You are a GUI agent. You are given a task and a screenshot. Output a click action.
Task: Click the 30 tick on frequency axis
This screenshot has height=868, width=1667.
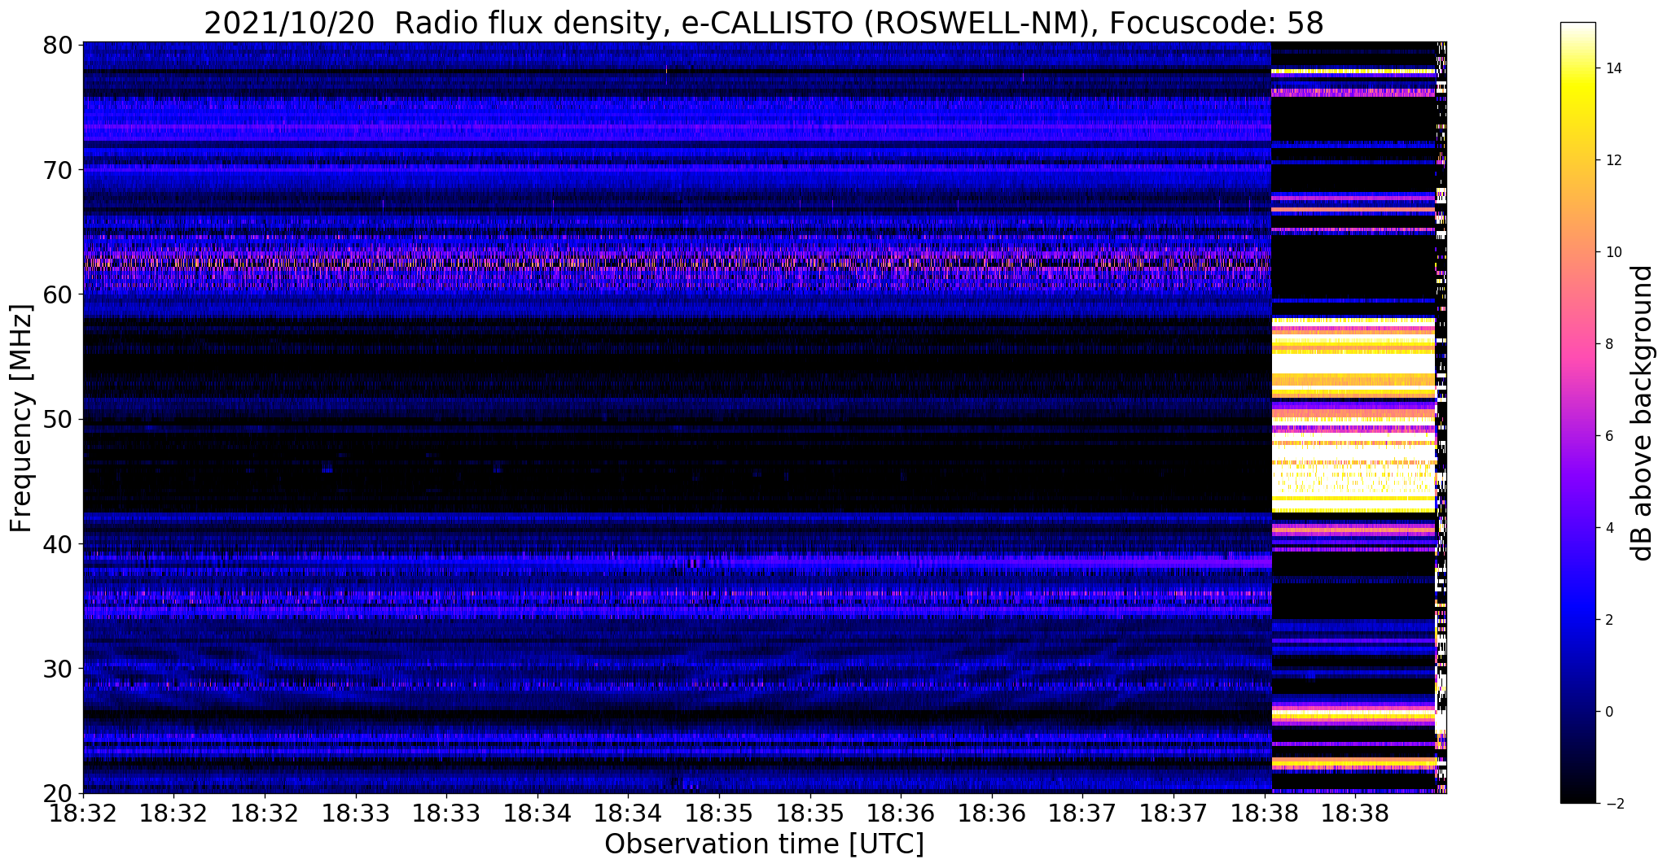pyautogui.click(x=56, y=669)
